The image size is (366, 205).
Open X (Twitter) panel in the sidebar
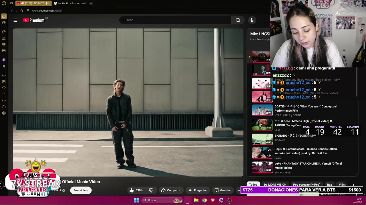(4, 66)
